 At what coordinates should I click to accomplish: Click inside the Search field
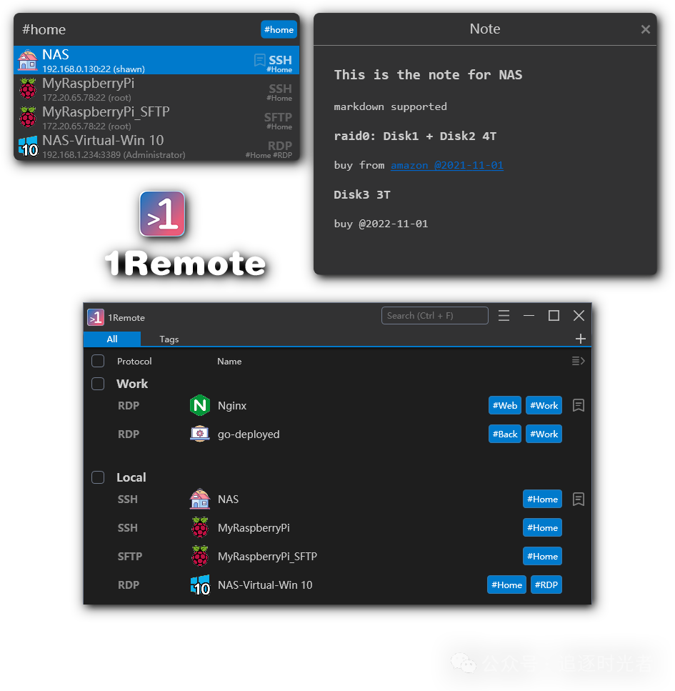434,315
